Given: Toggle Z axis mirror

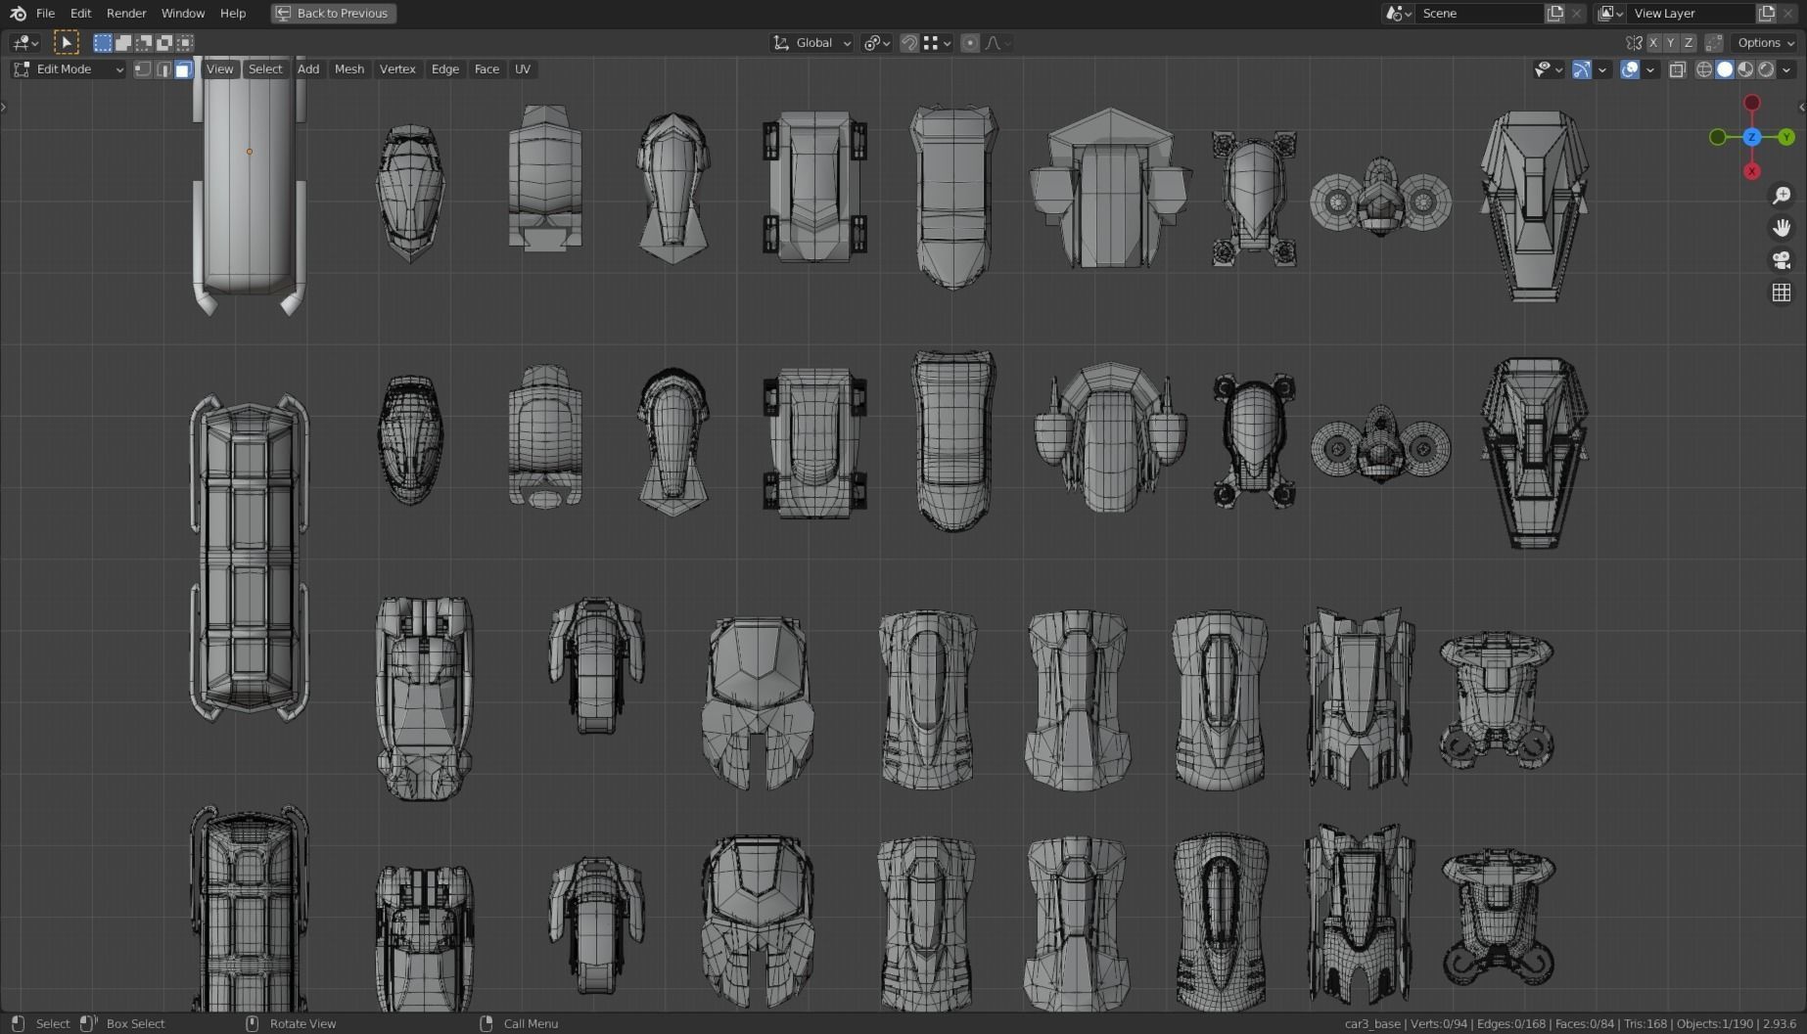Looking at the screenshot, I should coord(1689,43).
